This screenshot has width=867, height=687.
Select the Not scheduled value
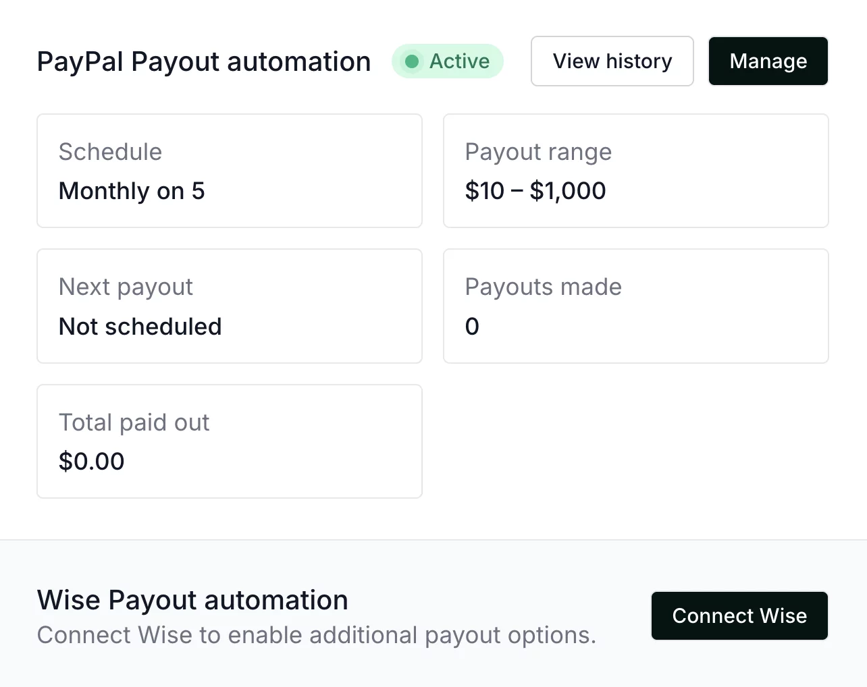tap(140, 327)
